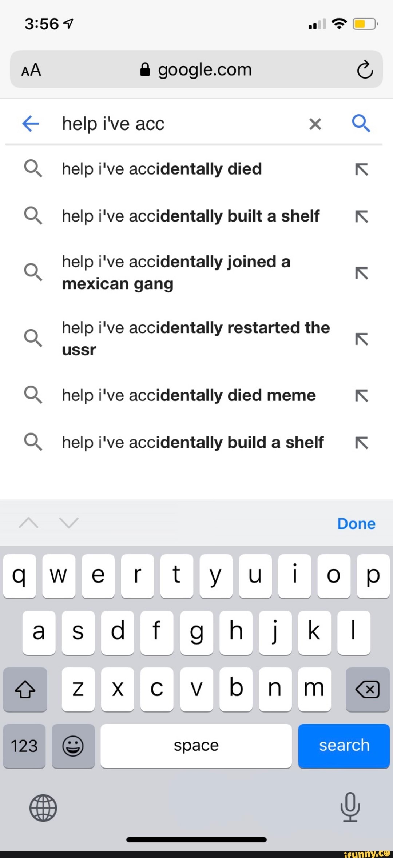Tap the blue magnifier search icon
The image size is (393, 858).
pos(361,123)
